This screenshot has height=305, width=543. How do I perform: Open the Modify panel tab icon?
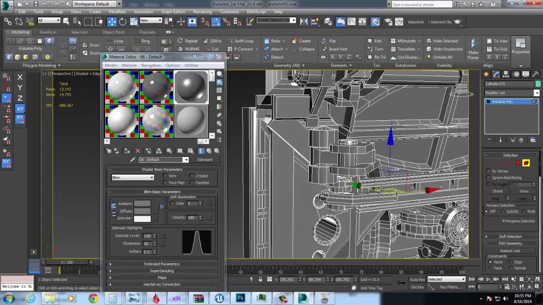(496, 74)
